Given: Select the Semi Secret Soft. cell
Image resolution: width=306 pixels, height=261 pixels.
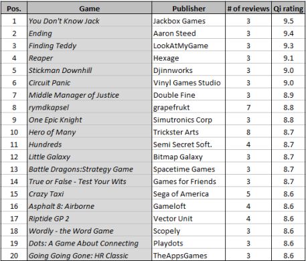Looking at the screenshot, I should click(x=189, y=145).
